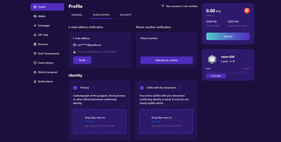Click browse link in Primary upload area
This screenshot has width=281, height=142.
pos(89,121)
